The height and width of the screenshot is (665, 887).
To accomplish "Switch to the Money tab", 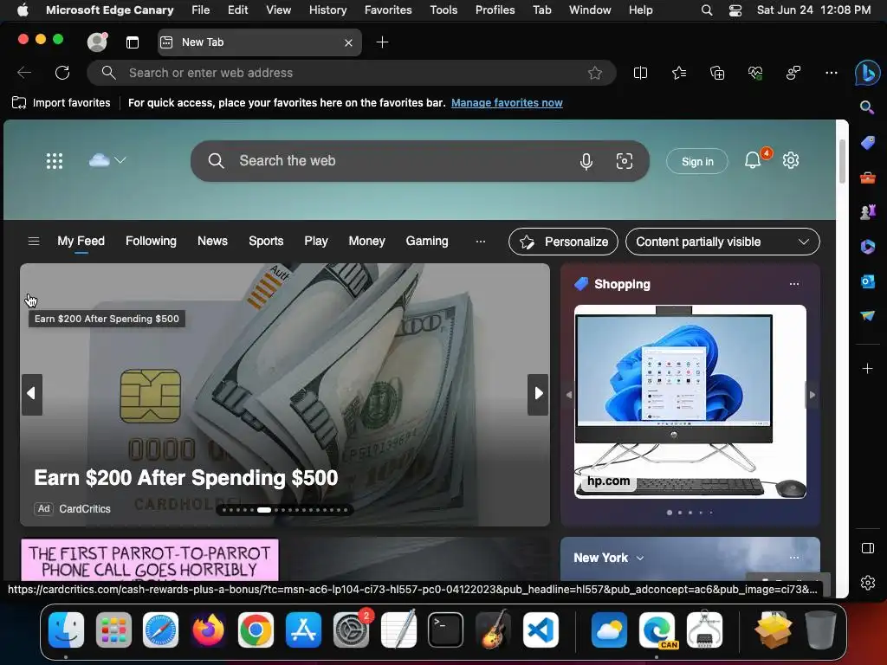I will (366, 242).
